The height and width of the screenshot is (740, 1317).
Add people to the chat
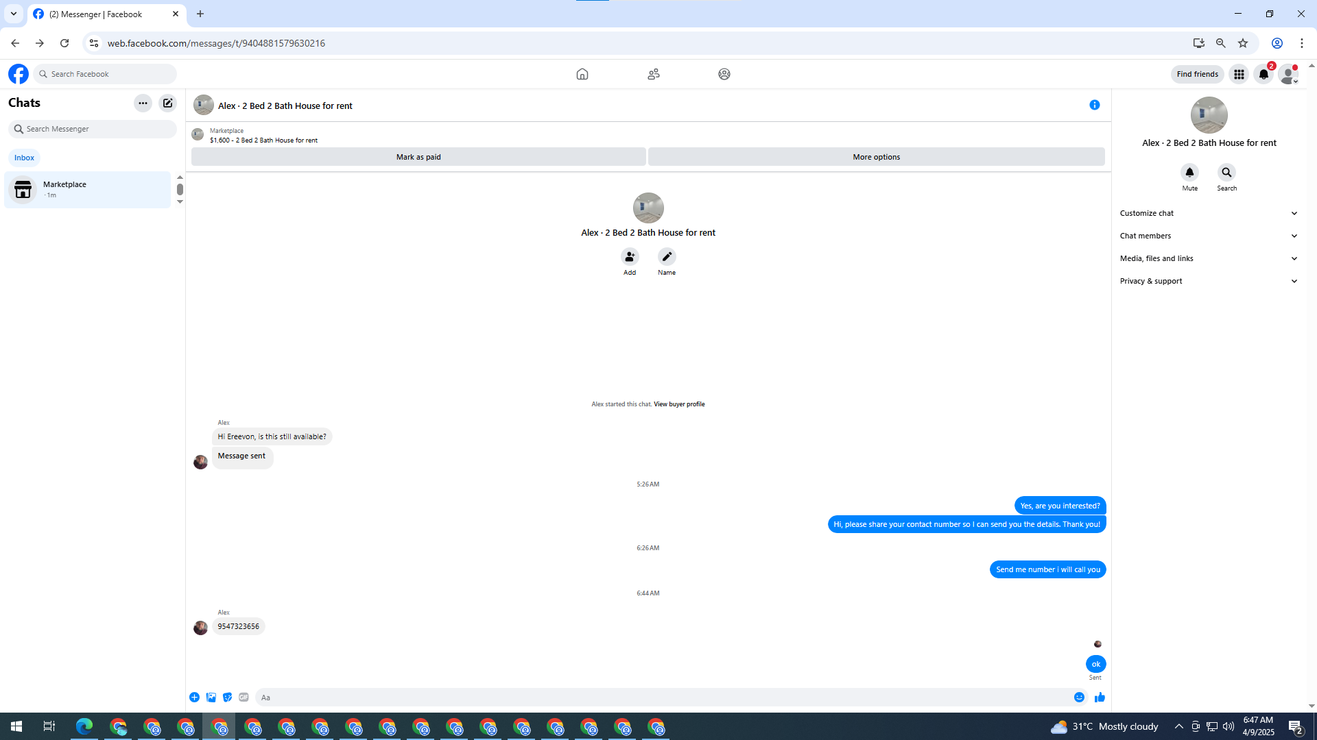[630, 257]
